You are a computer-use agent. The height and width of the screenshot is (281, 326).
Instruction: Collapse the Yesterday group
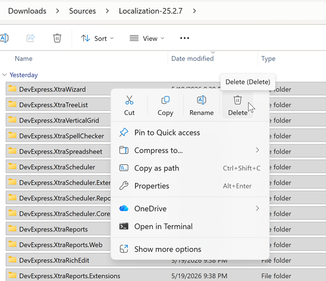pyautogui.click(x=4, y=74)
